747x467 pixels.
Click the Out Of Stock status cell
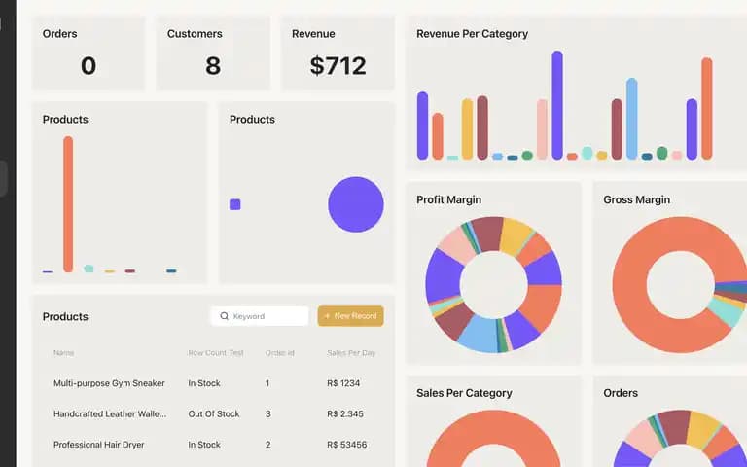[x=214, y=414]
